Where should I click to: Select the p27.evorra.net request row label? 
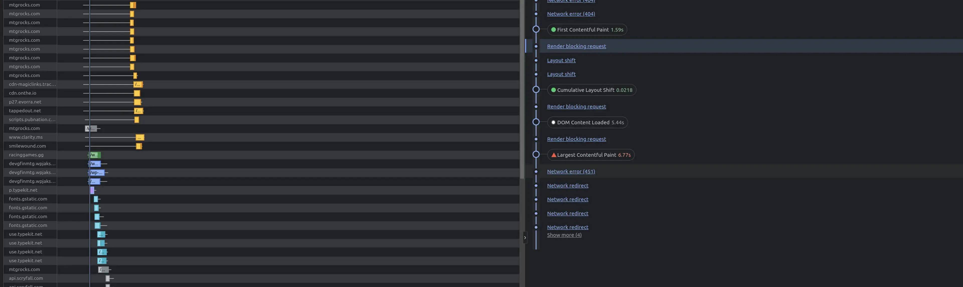pyautogui.click(x=25, y=102)
